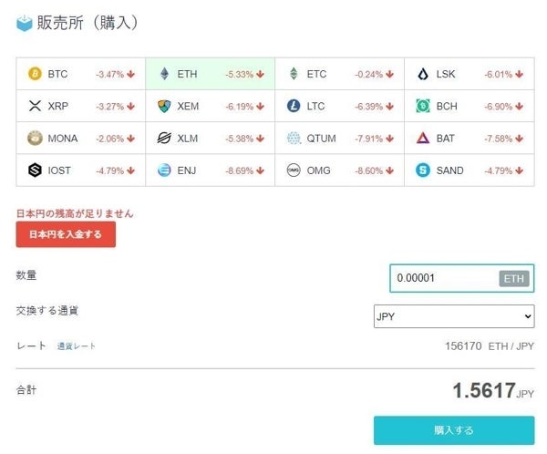Click the ETH Ethereum diamond icon
The height and width of the screenshot is (454, 547).
(164, 74)
